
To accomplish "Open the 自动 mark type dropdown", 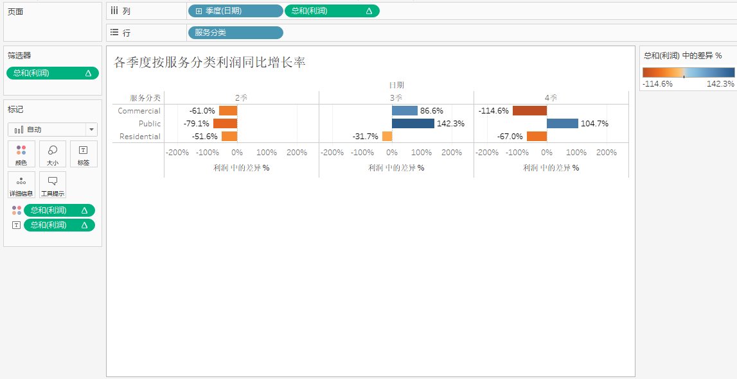I will 53,130.
